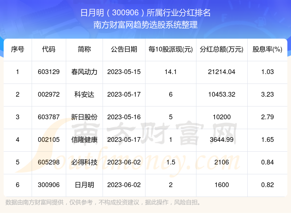Click payout value 14.1
The image size is (291, 221).
point(171,72)
